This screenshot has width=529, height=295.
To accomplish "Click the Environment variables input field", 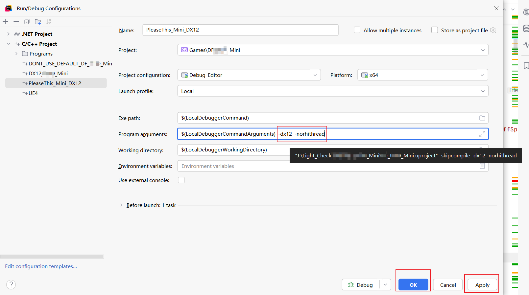I will click(x=333, y=166).
